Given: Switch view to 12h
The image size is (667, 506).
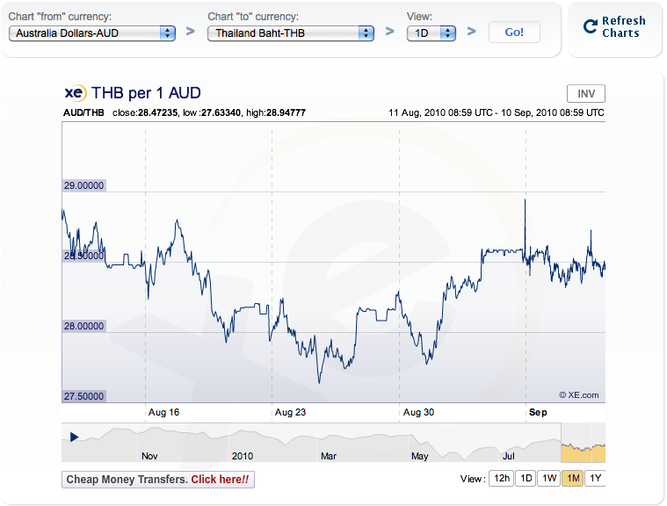Looking at the screenshot, I should point(501,479).
